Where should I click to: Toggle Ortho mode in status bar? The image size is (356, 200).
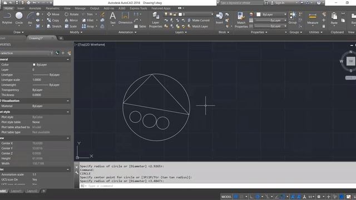[251, 197]
